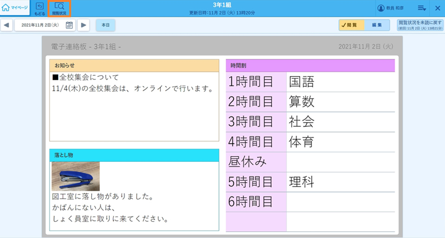This screenshot has width=445, height=238.
Task: Open the calendar date picker icon
Action: point(70,25)
